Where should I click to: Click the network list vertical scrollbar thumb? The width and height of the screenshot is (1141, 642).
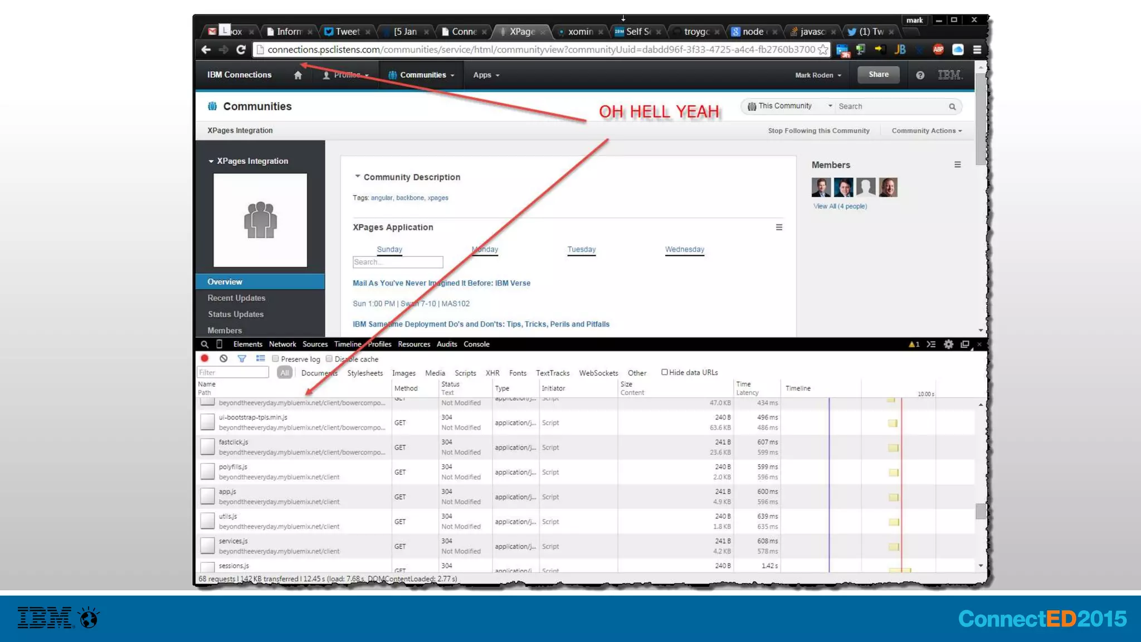click(x=981, y=511)
